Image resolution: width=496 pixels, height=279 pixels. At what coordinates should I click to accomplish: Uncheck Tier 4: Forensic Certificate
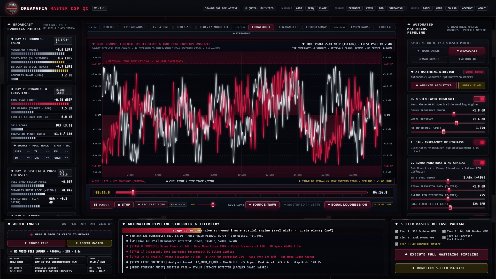pyautogui.click(x=444, y=238)
